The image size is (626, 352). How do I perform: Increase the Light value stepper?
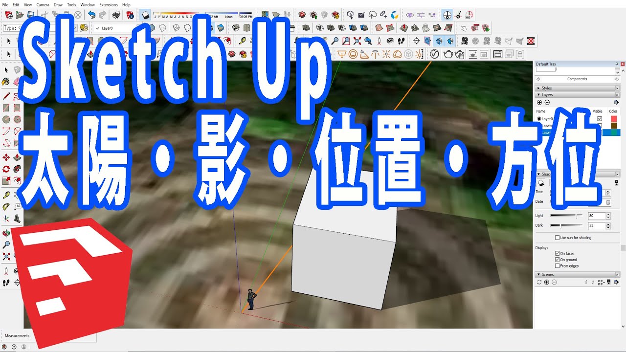pos(608,214)
